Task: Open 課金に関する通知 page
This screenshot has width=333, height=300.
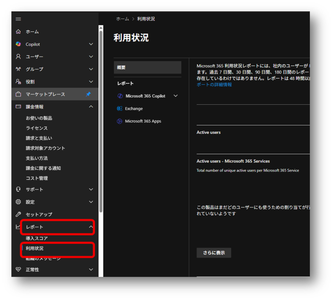Action: click(x=43, y=168)
